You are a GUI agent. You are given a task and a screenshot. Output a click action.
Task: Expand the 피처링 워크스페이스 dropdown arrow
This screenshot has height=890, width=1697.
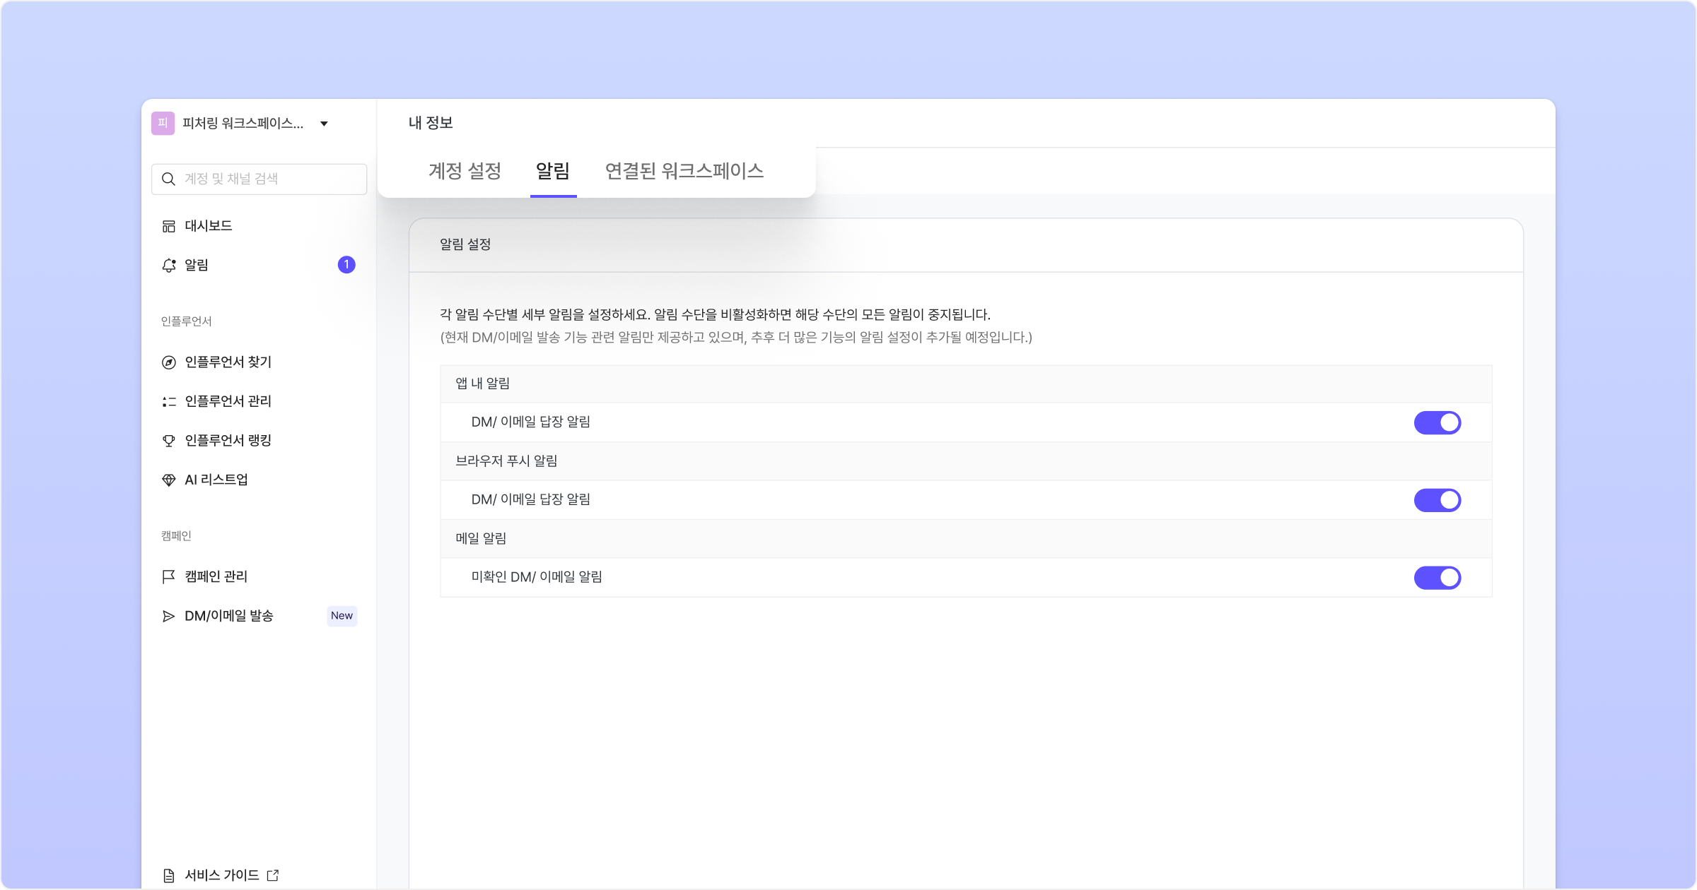[324, 124]
